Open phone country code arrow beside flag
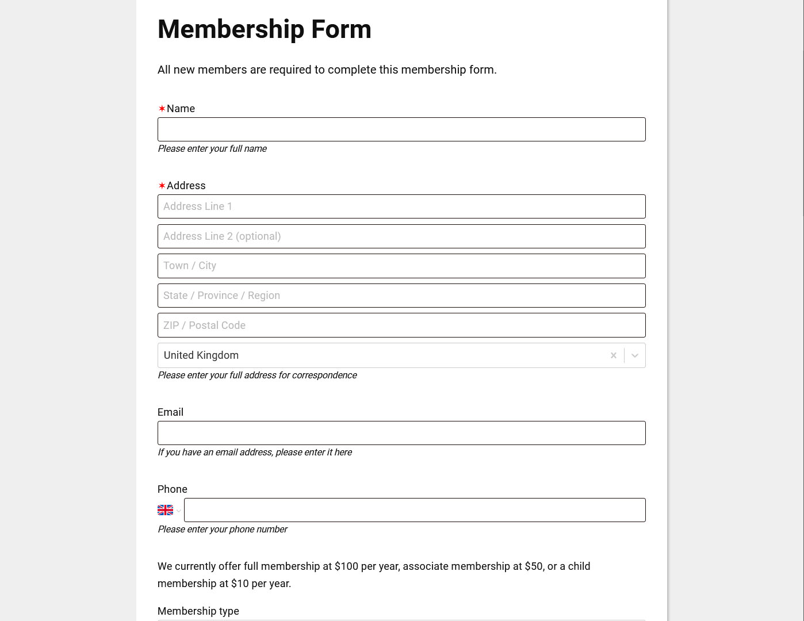The width and height of the screenshot is (804, 621). point(179,511)
